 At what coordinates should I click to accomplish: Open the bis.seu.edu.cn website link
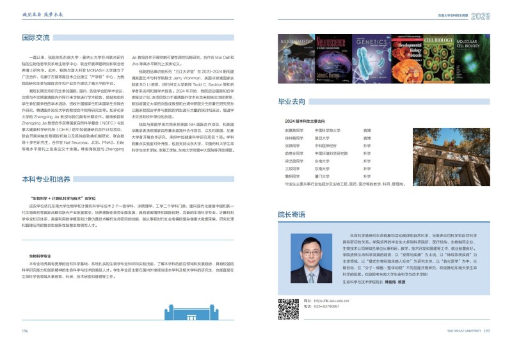326,300
